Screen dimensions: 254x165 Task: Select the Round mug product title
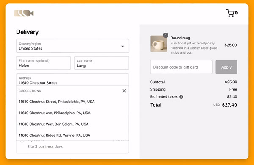tap(180, 38)
